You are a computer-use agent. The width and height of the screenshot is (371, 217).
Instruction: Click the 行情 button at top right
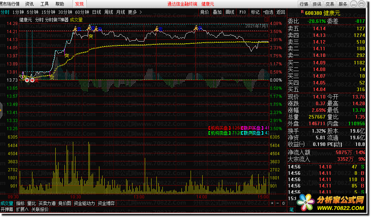click(304, 4)
